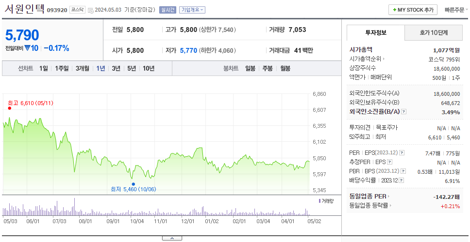The height and width of the screenshot is (242, 470).
Task: Select the 1년 line chart period
Action: click(101, 68)
